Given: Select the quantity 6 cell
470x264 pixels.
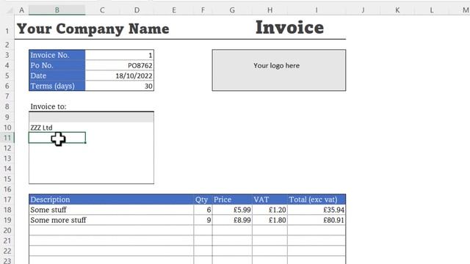Looking at the screenshot, I should [x=203, y=210].
